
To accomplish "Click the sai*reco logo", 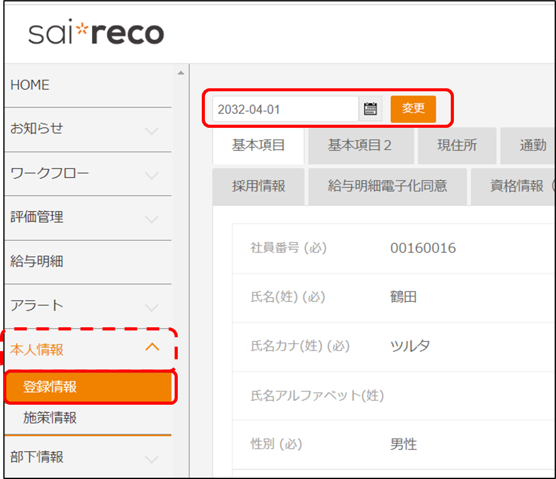I will pos(96,33).
